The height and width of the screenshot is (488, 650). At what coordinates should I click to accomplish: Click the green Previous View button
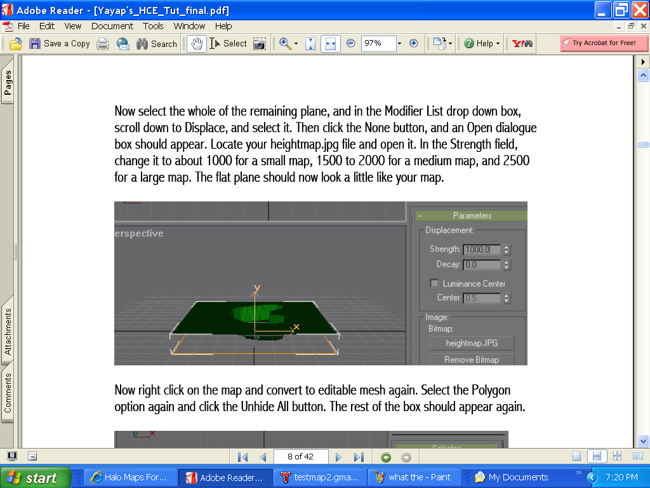pyautogui.click(x=386, y=457)
